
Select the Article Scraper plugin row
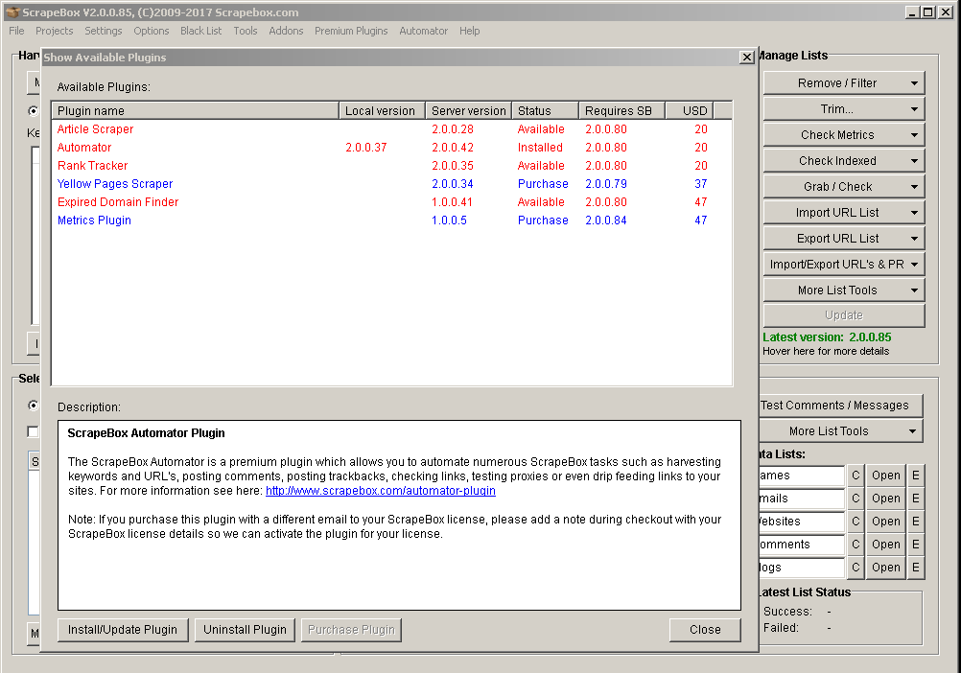point(391,129)
